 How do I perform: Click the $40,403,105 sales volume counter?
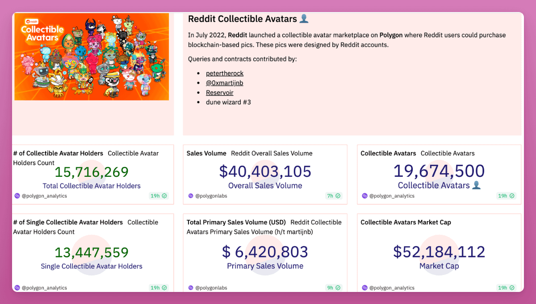point(265,172)
